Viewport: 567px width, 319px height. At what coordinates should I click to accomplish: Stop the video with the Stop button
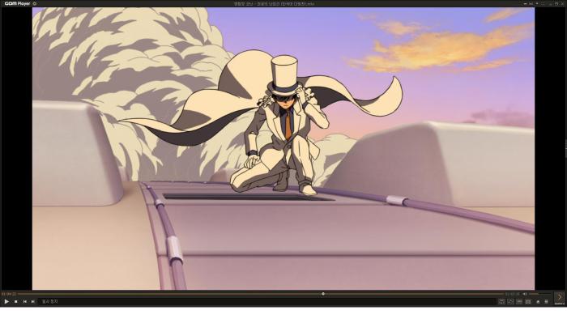16,301
